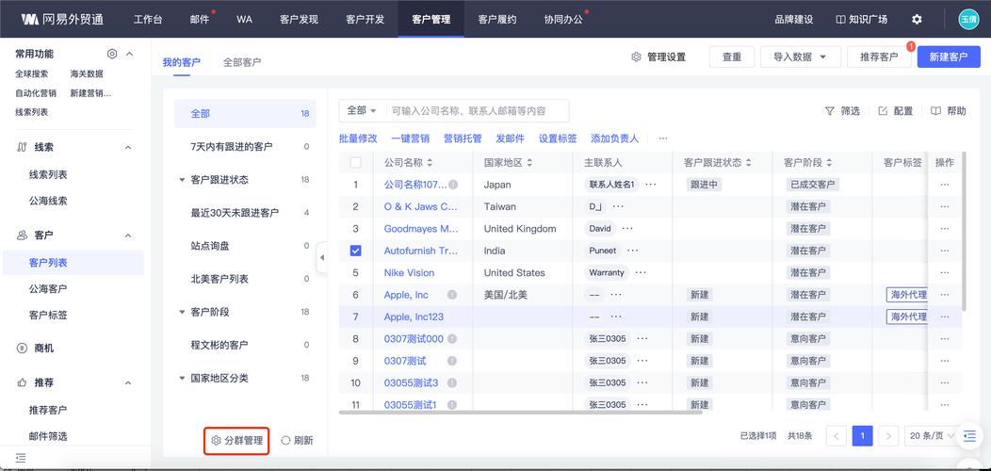Click the table horizontal scrollbar
Image resolution: width=991 pixels, height=471 pixels.
tap(521, 413)
